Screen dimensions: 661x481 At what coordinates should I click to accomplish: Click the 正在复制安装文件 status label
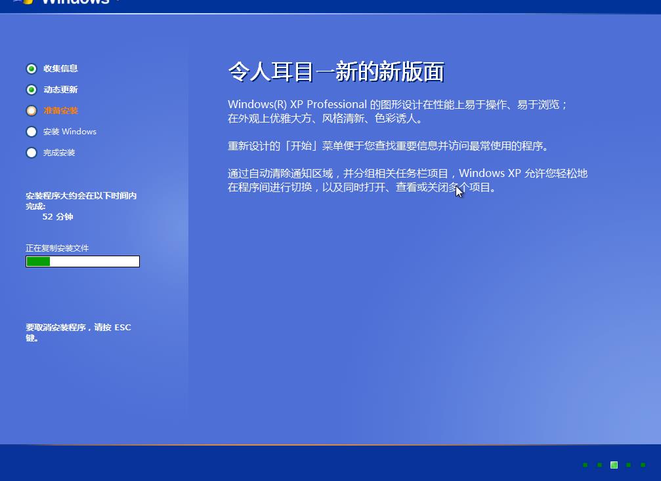pos(57,248)
